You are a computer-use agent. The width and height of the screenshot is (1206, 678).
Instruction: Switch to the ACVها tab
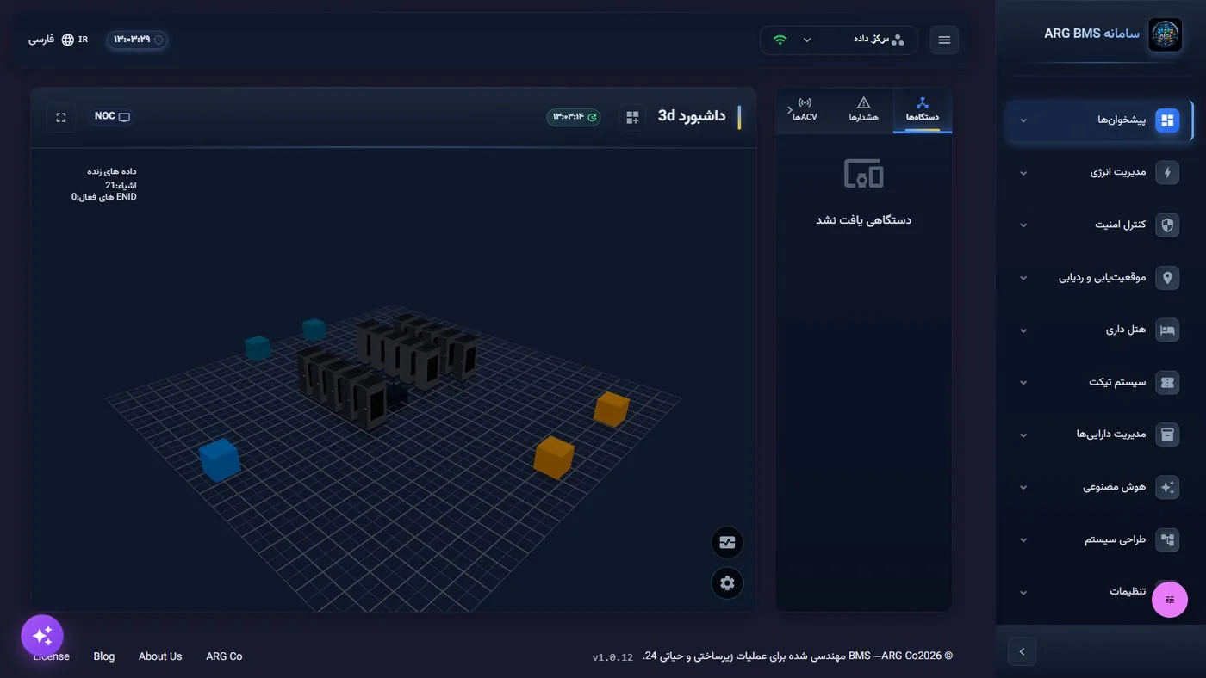click(x=805, y=110)
